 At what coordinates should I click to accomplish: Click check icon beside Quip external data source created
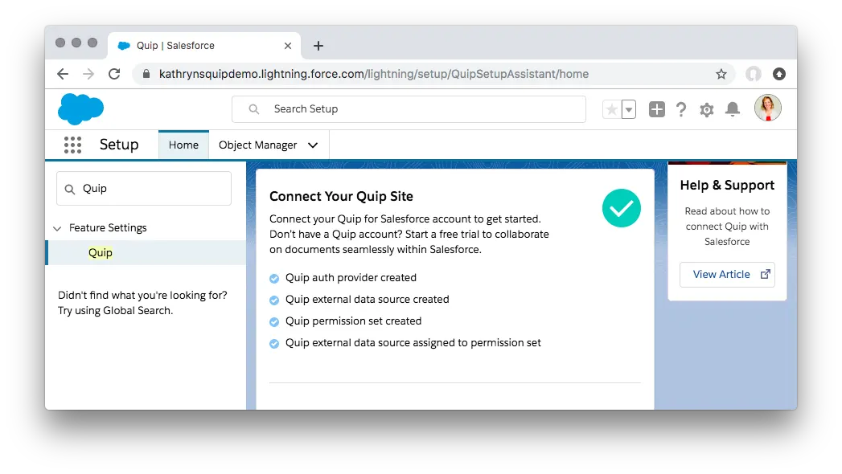tap(274, 300)
